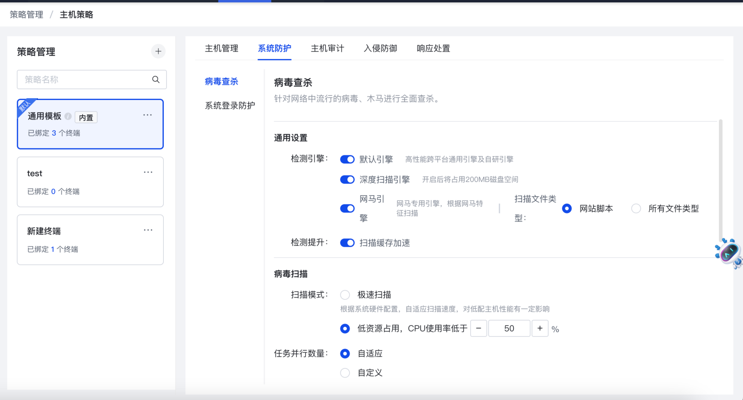The image size is (743, 400).
Task: Open the 主机审计 tab
Action: 327,49
